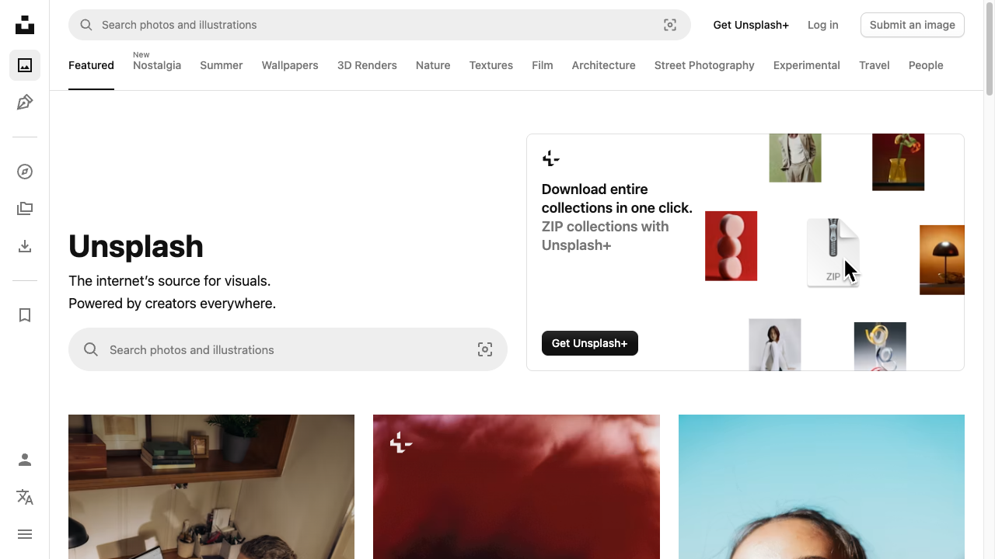Click magnifier icon in hero search box
995x559 pixels.
pyautogui.click(x=91, y=349)
